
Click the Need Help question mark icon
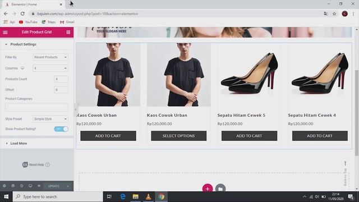pyautogui.click(x=48, y=164)
